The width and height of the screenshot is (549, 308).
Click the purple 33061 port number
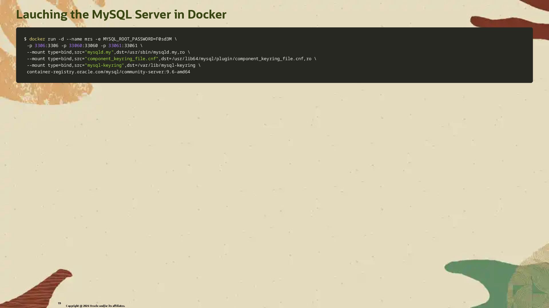pos(115,46)
